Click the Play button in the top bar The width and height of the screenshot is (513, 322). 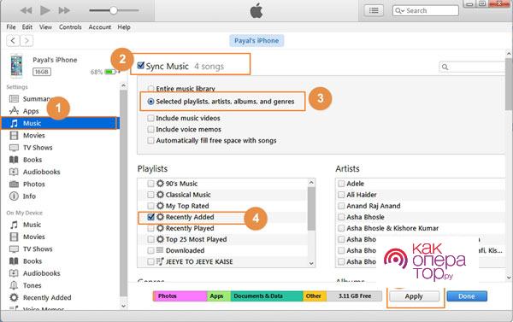(x=44, y=10)
